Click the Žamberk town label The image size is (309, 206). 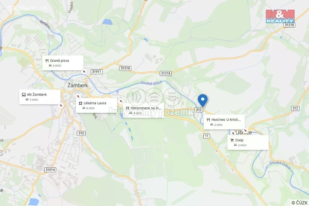tap(78, 85)
